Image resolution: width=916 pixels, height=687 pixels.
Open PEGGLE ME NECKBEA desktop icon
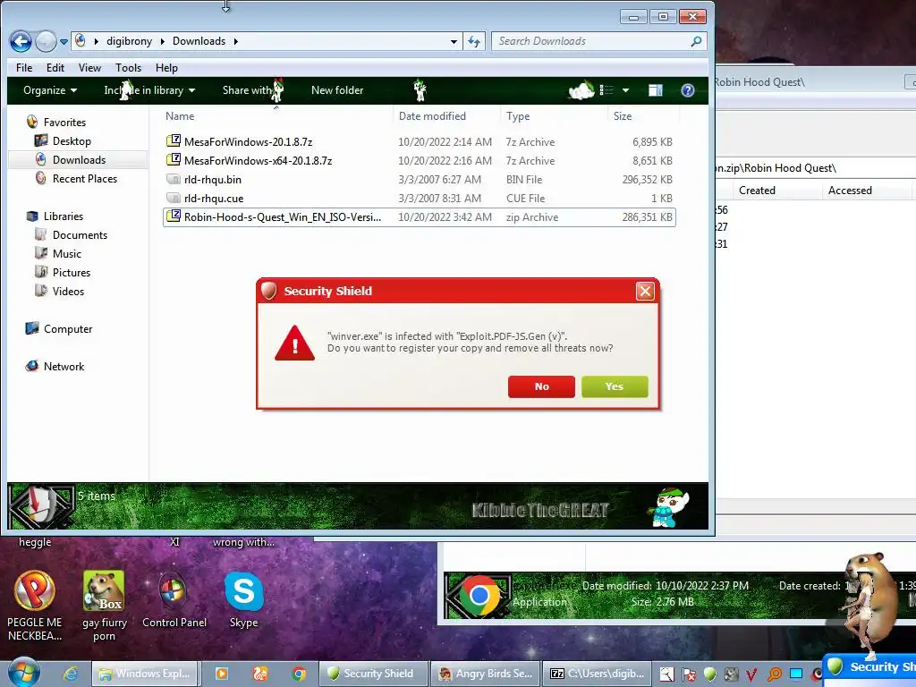click(35, 606)
